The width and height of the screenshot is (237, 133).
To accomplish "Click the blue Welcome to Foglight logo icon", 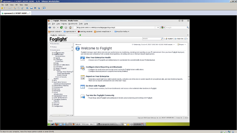I will (x=78, y=48).
